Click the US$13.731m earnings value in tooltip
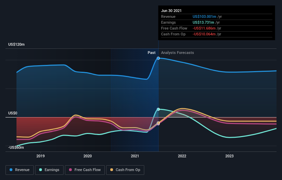The width and height of the screenshot is (282, 180). point(203,22)
